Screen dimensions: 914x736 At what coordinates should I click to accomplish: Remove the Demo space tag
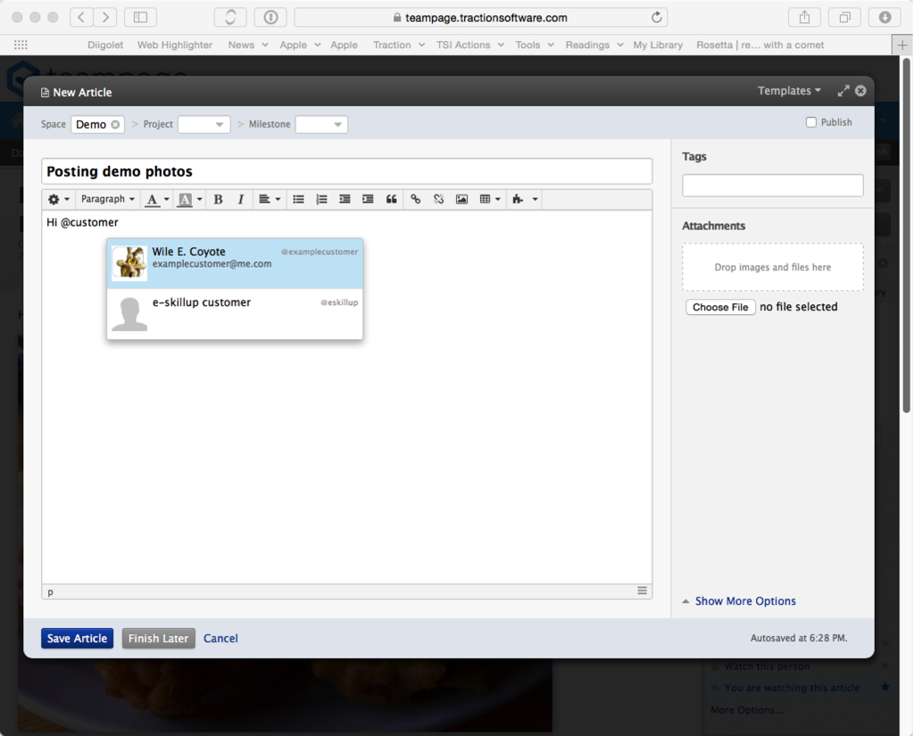(115, 125)
